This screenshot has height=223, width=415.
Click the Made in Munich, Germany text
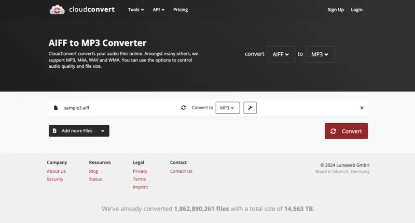pos(342,172)
